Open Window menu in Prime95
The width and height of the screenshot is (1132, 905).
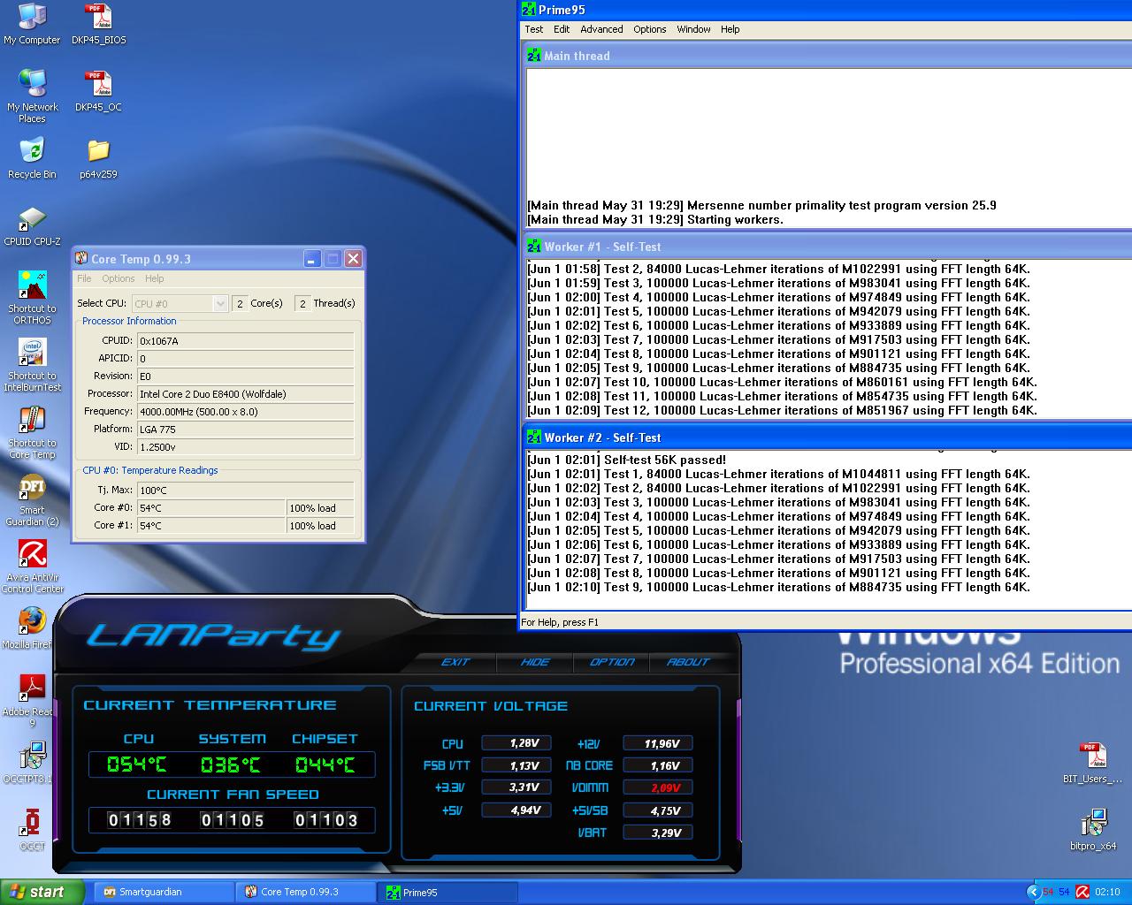tap(693, 29)
